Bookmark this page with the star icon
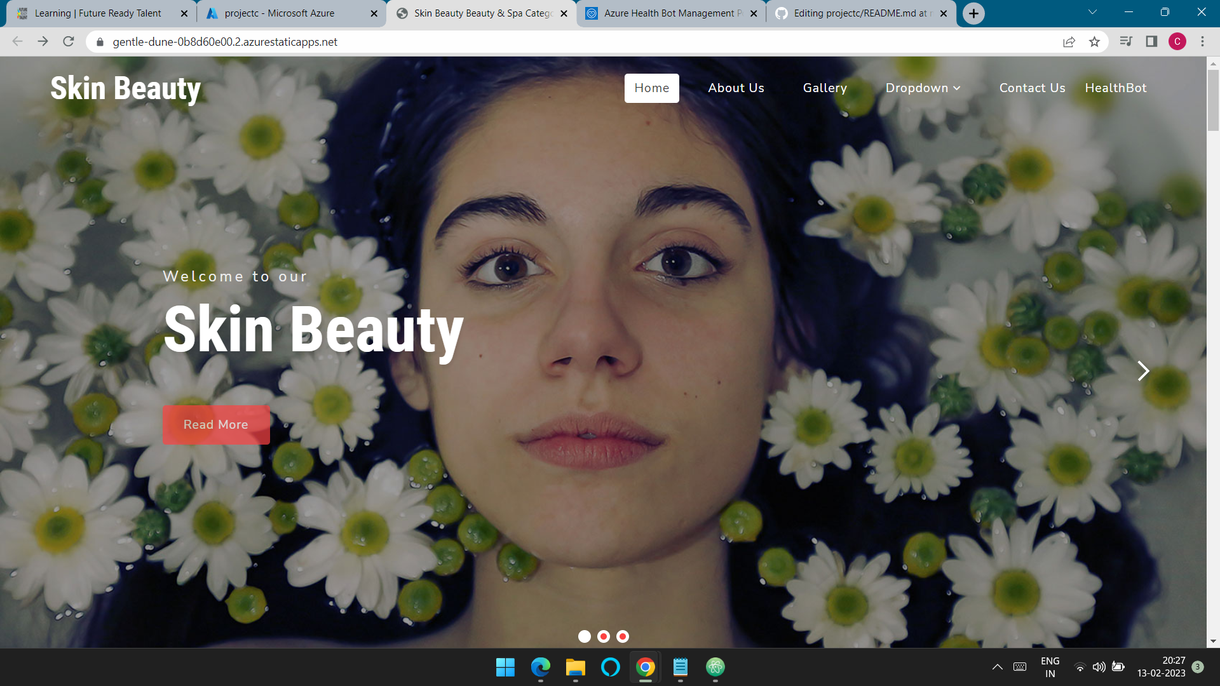 coord(1094,42)
